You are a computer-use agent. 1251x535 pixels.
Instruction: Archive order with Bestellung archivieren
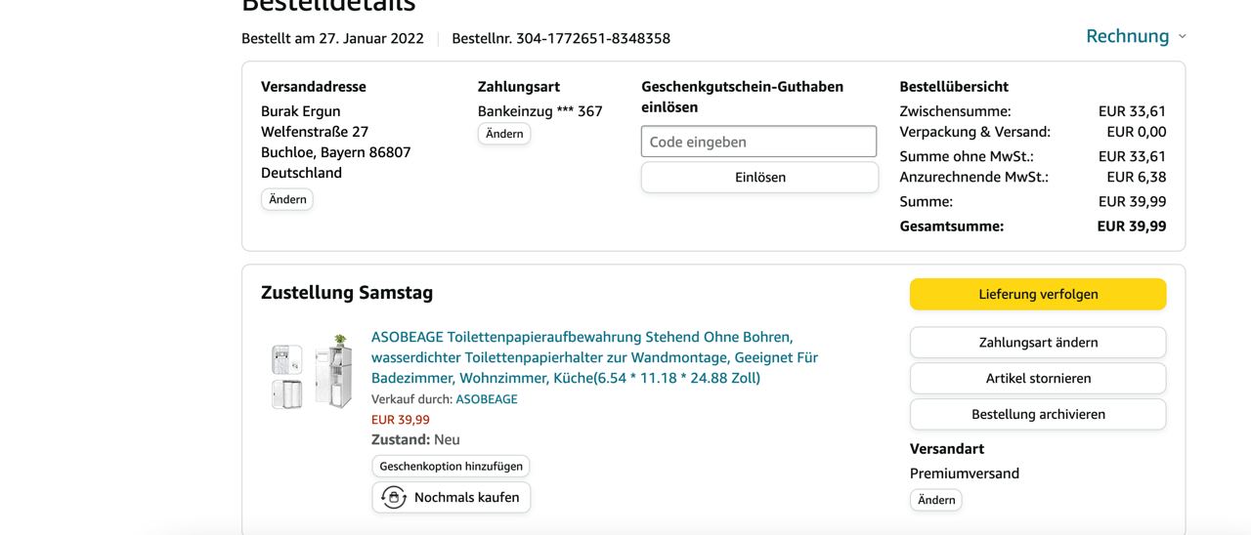click(x=1038, y=414)
